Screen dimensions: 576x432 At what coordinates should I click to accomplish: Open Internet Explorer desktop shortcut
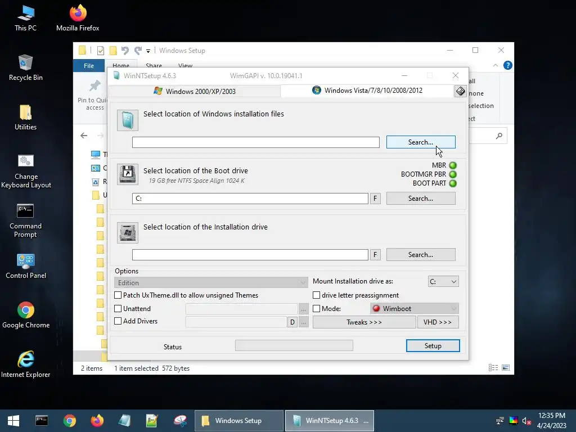[26, 364]
